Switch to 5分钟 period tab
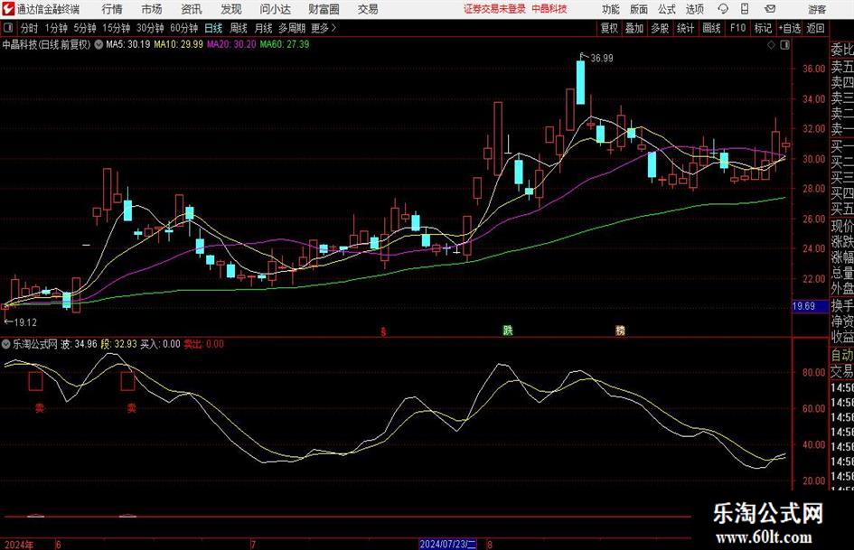This screenshot has width=854, height=550. 85,28
